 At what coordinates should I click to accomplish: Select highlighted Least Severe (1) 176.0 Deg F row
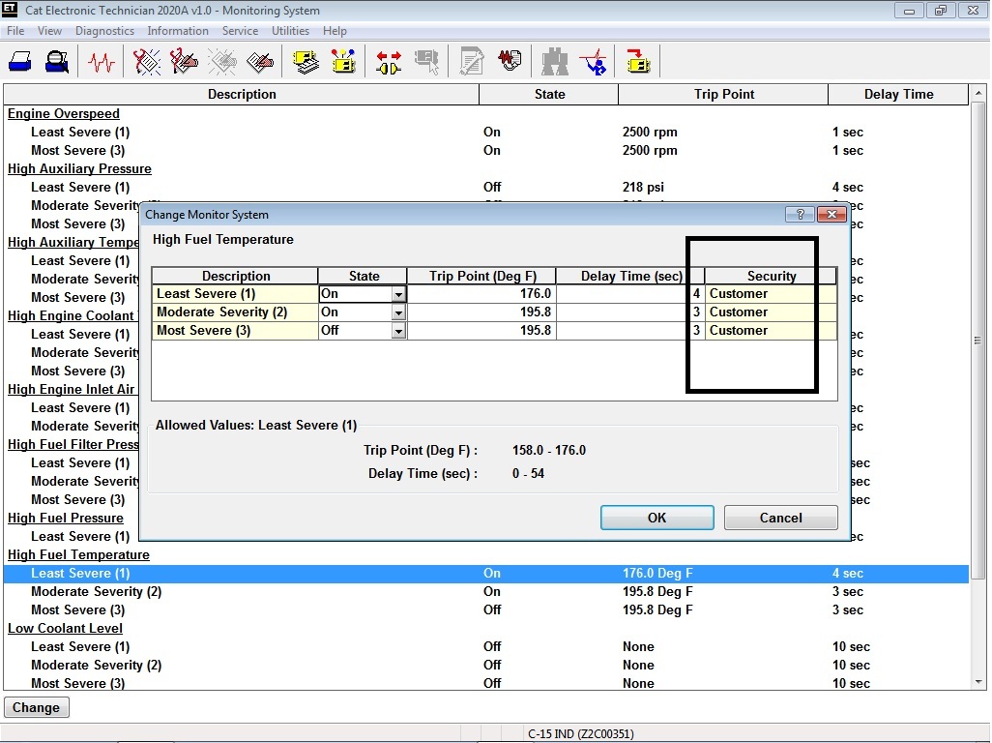pos(486,574)
